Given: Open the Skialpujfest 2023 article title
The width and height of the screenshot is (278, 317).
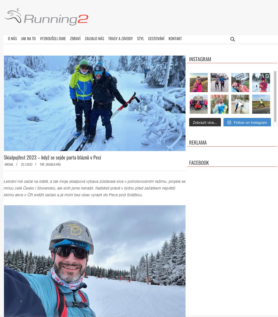Looking at the screenshot, I should [52, 158].
